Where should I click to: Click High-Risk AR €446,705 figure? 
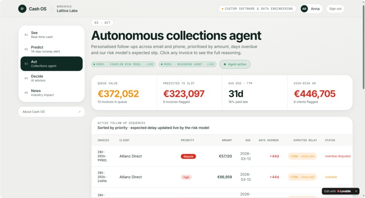(x=314, y=94)
